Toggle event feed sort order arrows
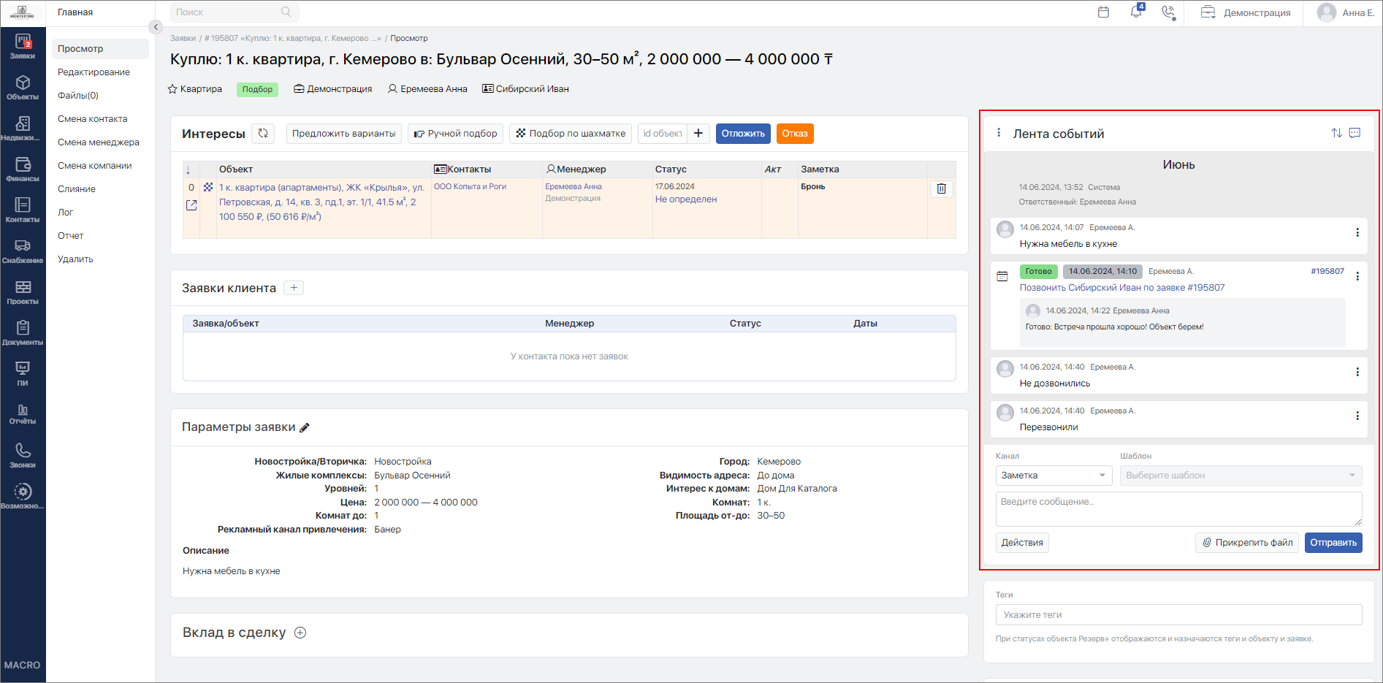The height and width of the screenshot is (683, 1383). 1336,133
